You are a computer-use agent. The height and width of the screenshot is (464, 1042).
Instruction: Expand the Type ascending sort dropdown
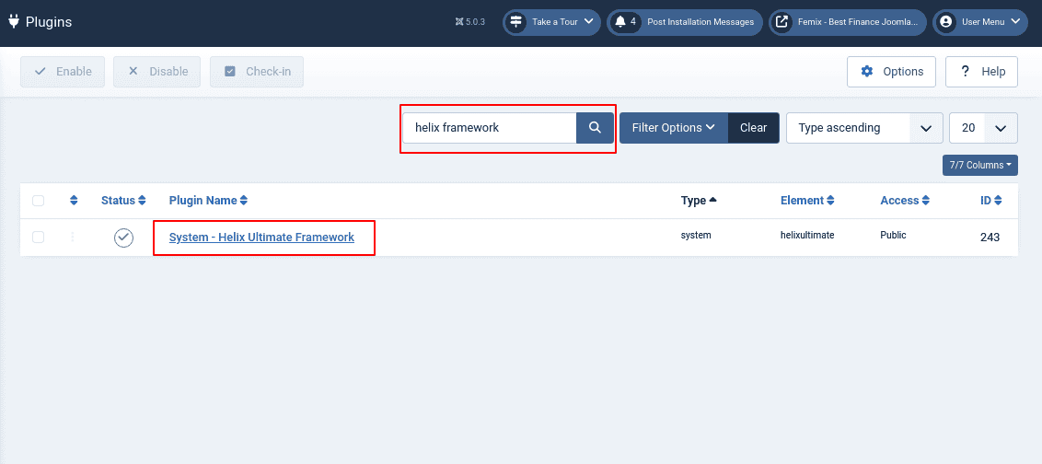pyautogui.click(x=864, y=128)
